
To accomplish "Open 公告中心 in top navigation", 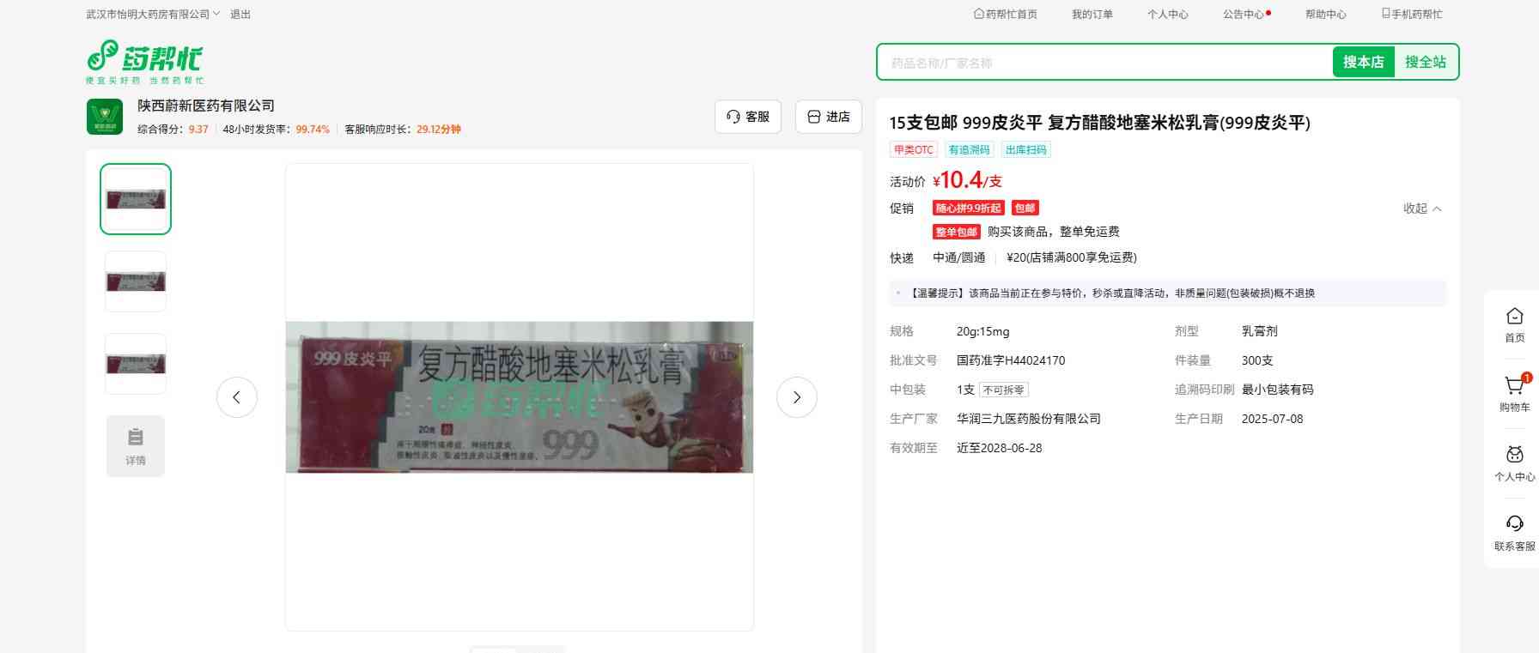I will pyautogui.click(x=1244, y=15).
